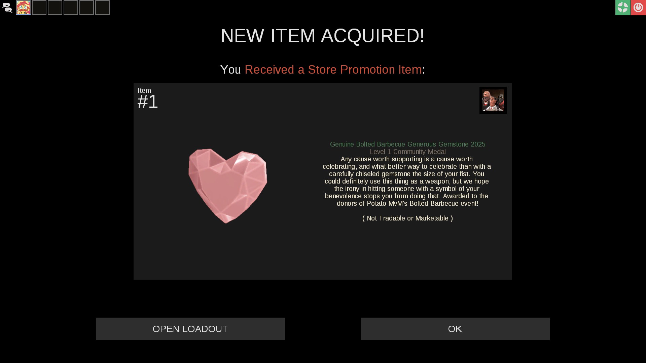
Task: Select the second empty party slot
Action: point(55,7)
